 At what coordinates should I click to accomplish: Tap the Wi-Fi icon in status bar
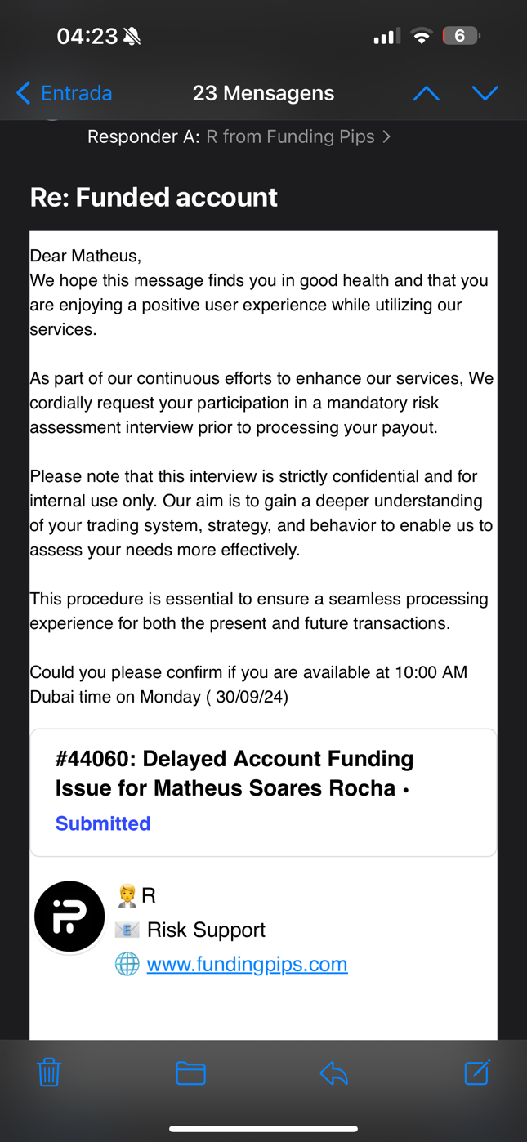tap(421, 36)
